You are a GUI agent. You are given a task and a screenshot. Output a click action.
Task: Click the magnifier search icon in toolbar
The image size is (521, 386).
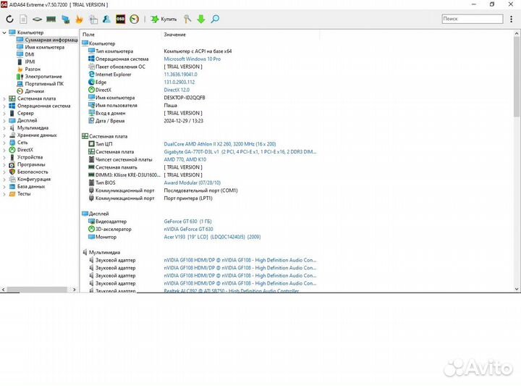pyautogui.click(x=215, y=19)
